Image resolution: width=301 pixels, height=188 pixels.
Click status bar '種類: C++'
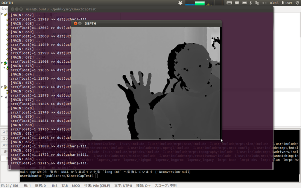[143, 185]
